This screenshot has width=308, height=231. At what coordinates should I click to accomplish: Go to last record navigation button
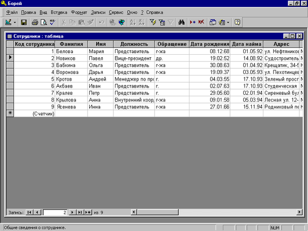pyautogui.click(x=80, y=212)
